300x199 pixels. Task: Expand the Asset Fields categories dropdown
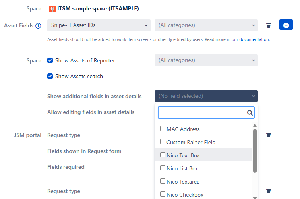[206, 25]
